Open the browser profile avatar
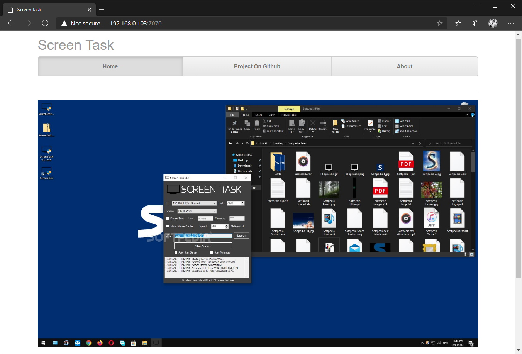Screen dimensions: 522x354 pos(493,23)
